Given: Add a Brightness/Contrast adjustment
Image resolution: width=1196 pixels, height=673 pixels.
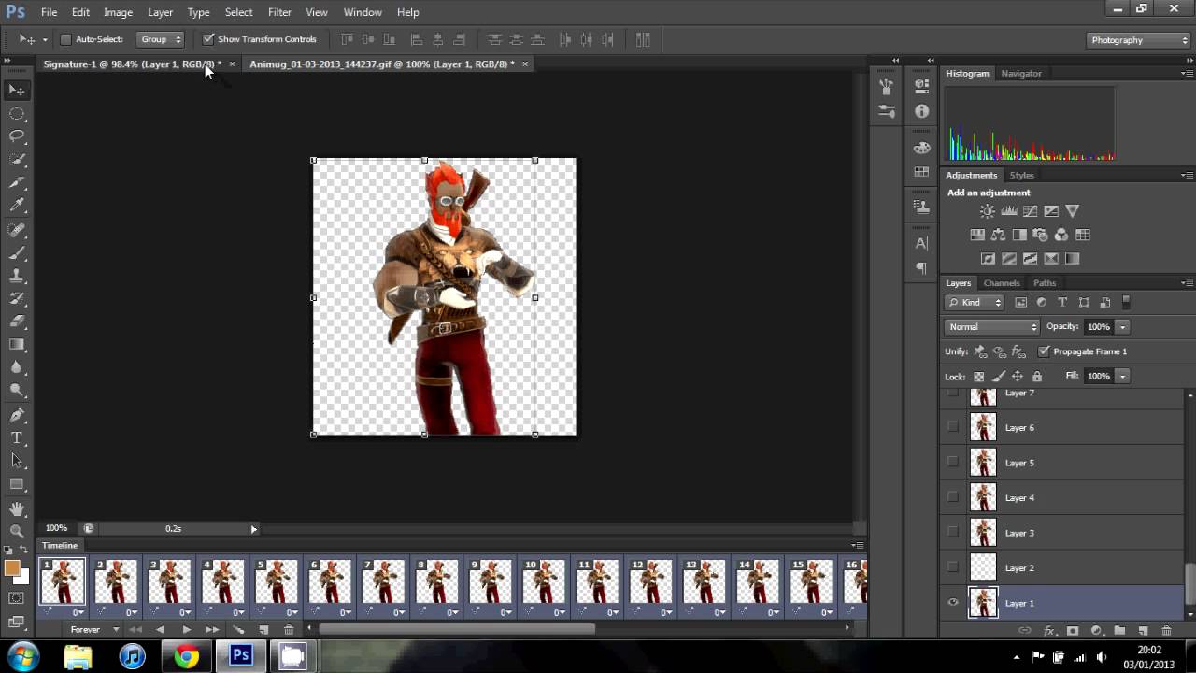Looking at the screenshot, I should [988, 211].
